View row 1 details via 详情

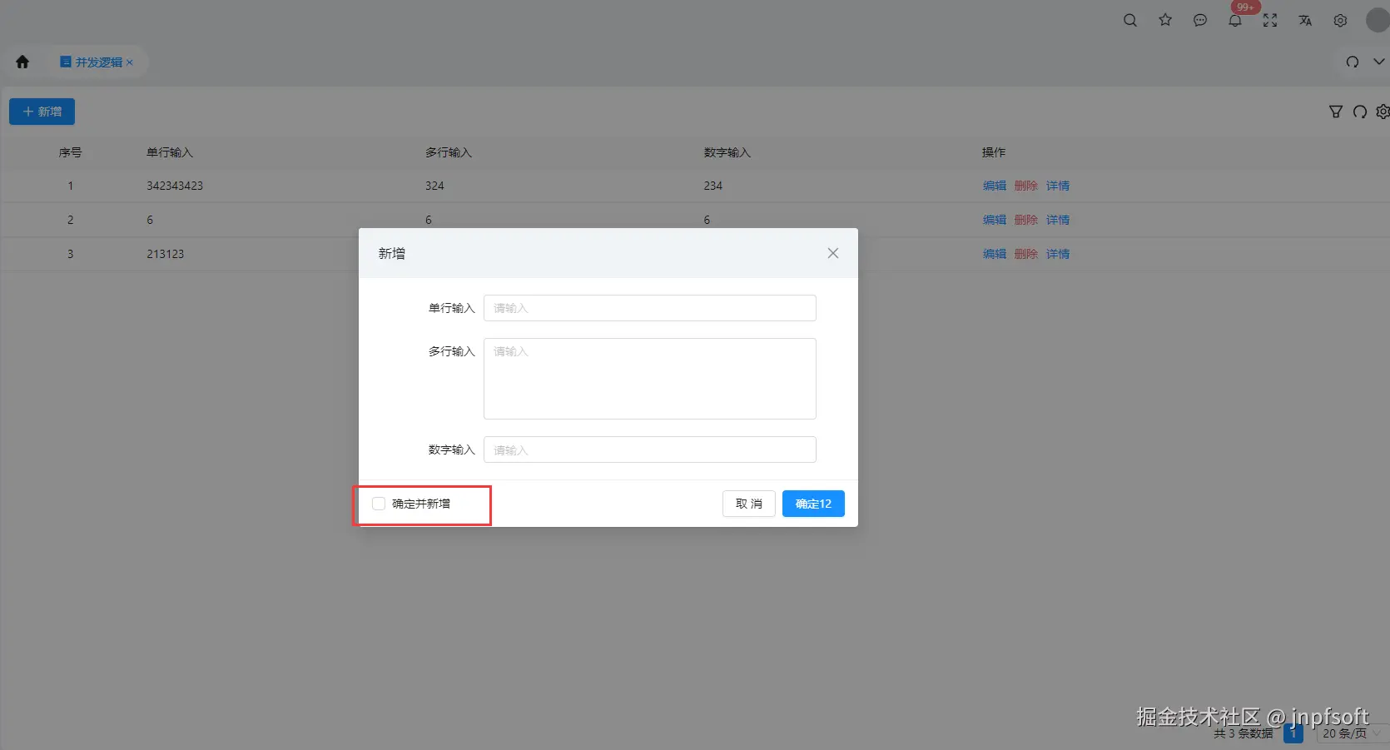point(1058,186)
